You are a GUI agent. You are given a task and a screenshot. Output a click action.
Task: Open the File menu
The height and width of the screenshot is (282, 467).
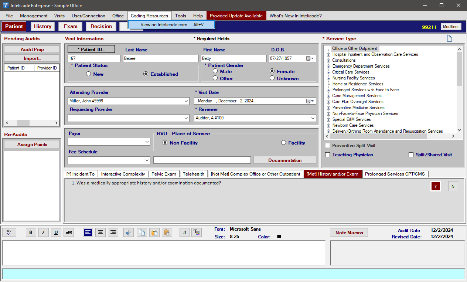click(x=9, y=16)
